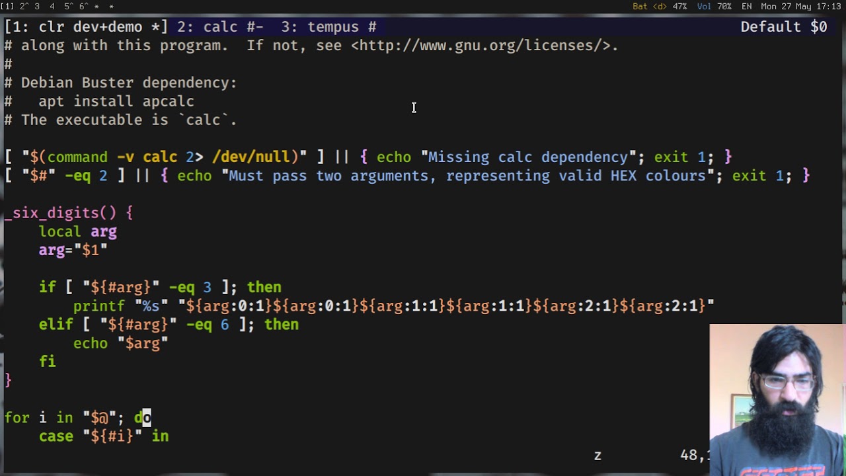Screen dimensions: 846x476
Task: Click the gnu.org/licenses URL in comment
Action: pos(481,46)
